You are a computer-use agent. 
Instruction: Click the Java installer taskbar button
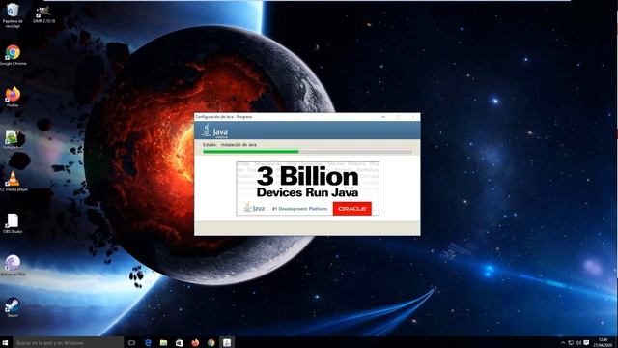click(x=227, y=343)
